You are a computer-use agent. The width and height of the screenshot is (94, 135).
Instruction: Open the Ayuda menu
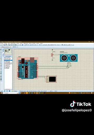(41, 43)
